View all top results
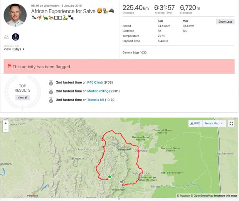This screenshot has height=201, width=239. point(23,97)
